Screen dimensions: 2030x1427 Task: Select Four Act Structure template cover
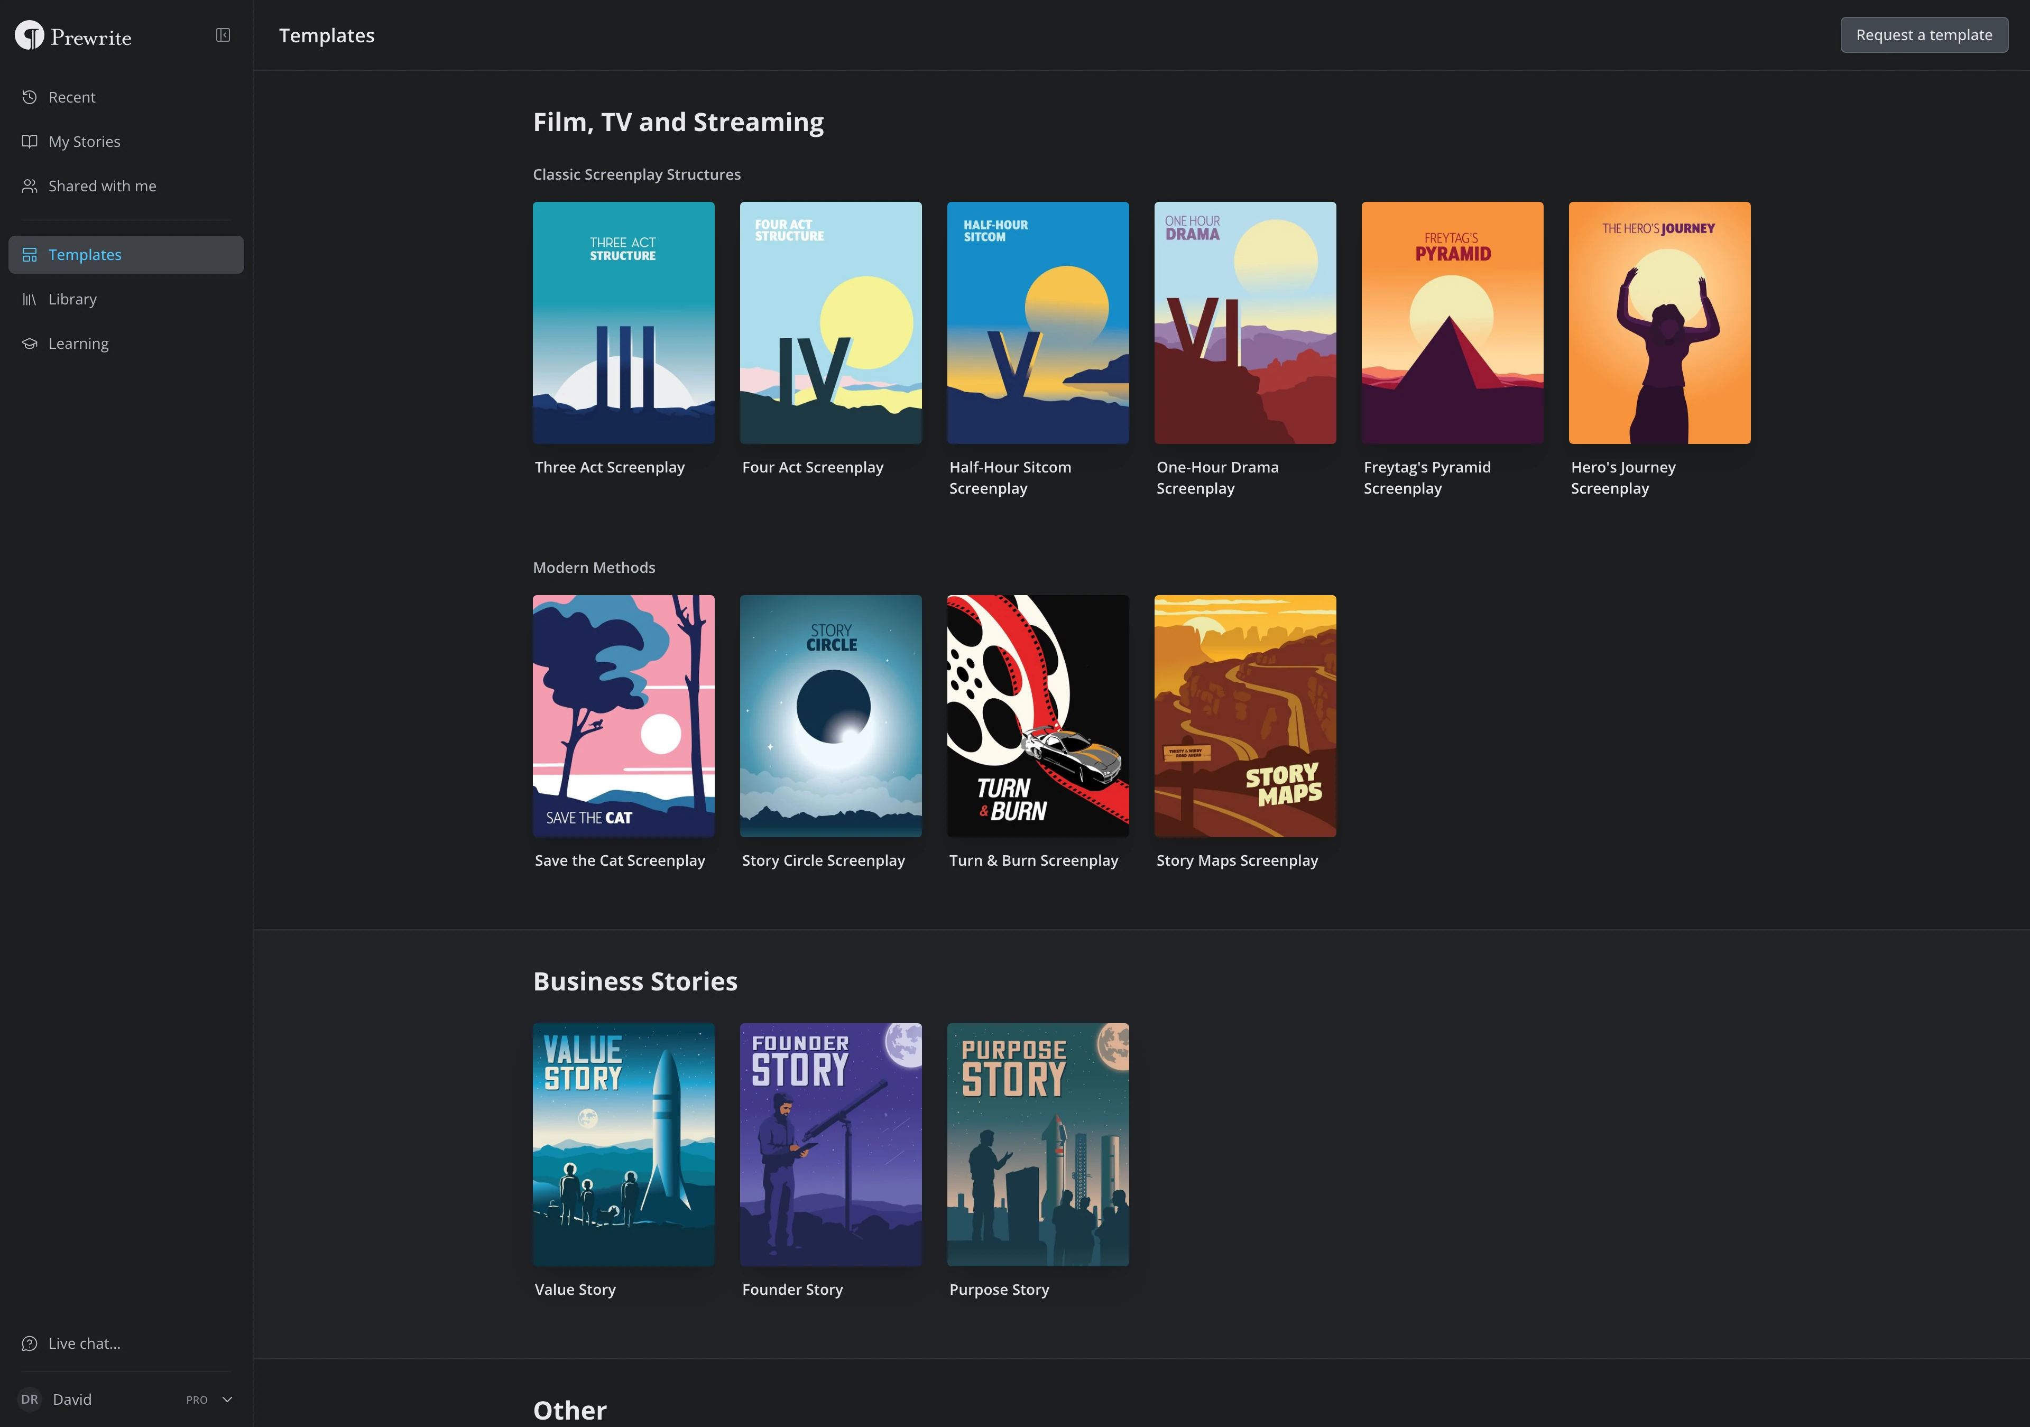pyautogui.click(x=830, y=323)
